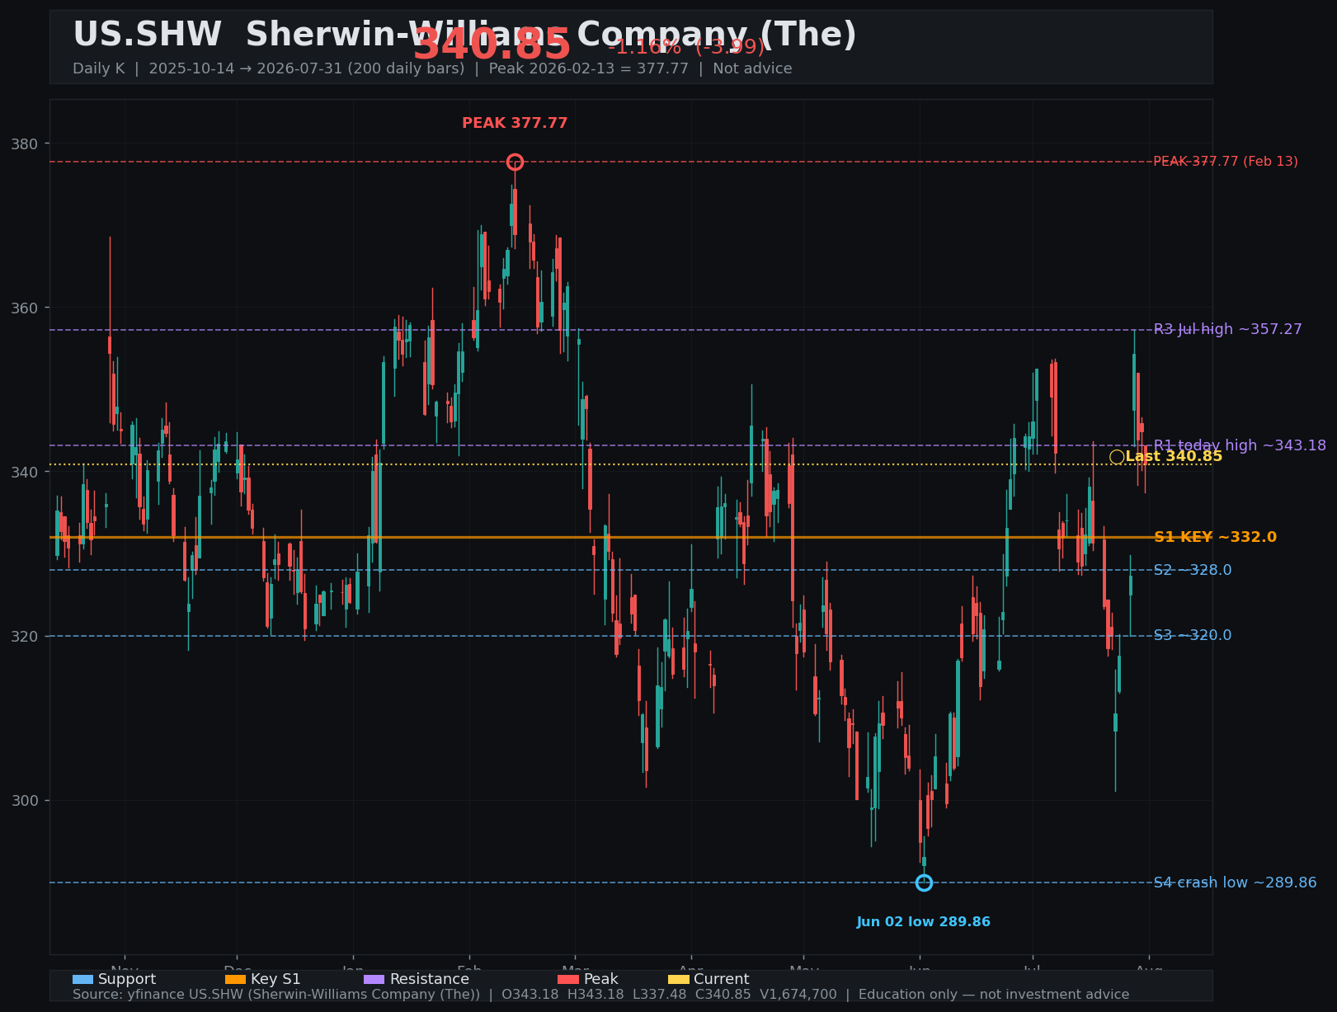Click the 'Support' legend label
Screen dimensions: 1337x1012
coord(127,979)
